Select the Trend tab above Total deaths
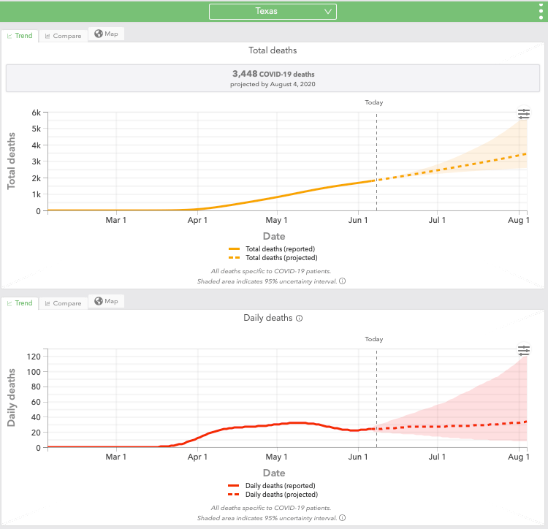The height and width of the screenshot is (529, 548). pyautogui.click(x=20, y=36)
